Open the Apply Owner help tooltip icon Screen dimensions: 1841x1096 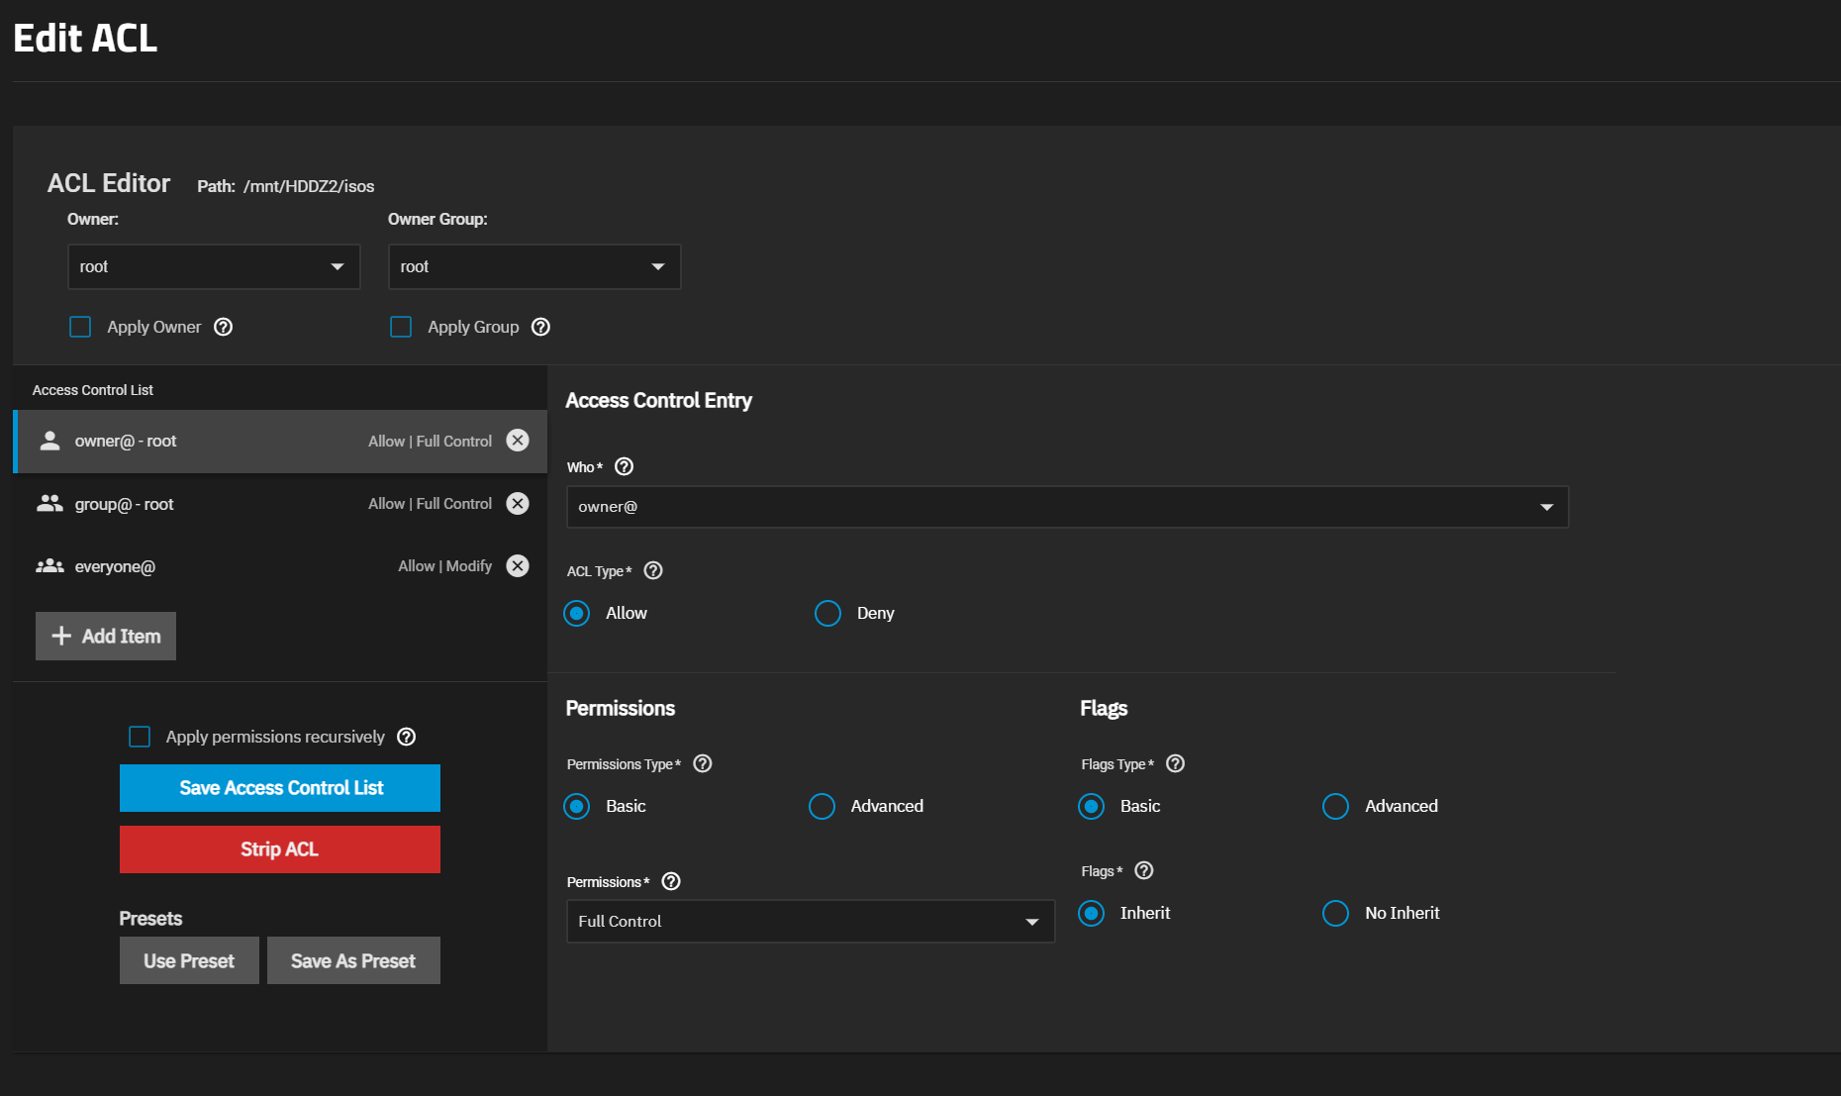coord(223,327)
